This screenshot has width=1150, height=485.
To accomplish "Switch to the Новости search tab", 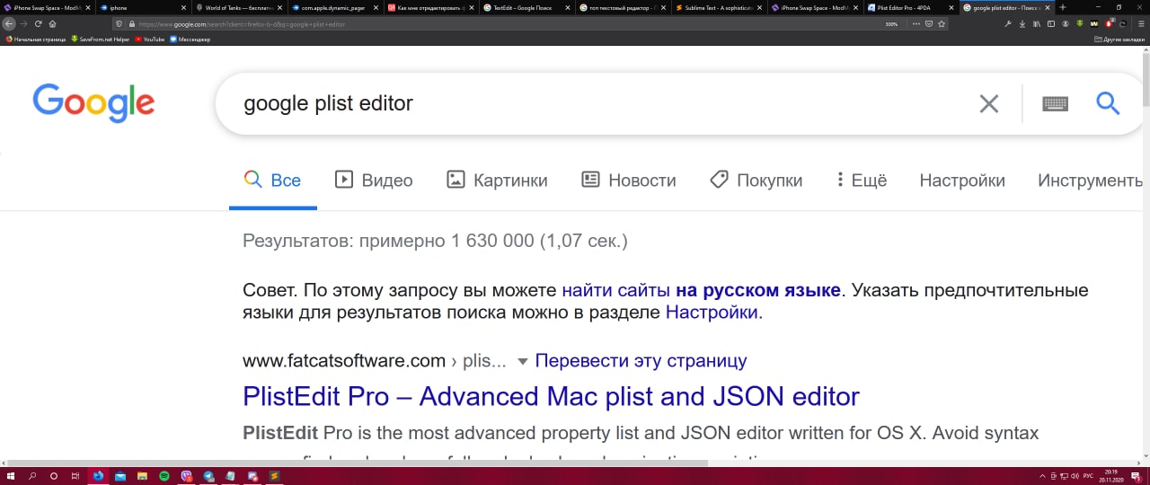I will [x=628, y=180].
